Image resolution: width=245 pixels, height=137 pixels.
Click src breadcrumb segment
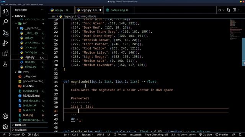click(x=54, y=16)
